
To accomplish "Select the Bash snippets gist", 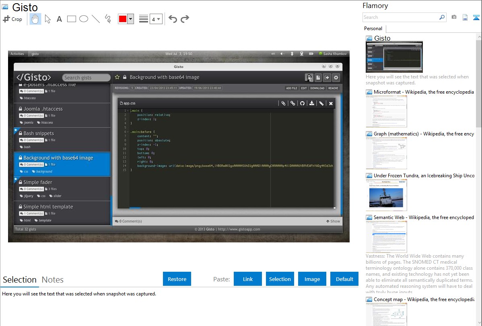I will [x=62, y=140].
